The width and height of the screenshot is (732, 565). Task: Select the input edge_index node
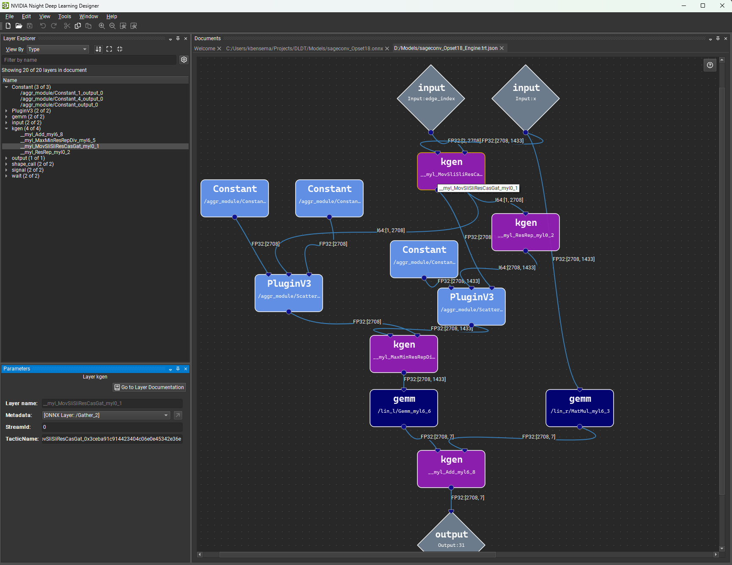431,98
